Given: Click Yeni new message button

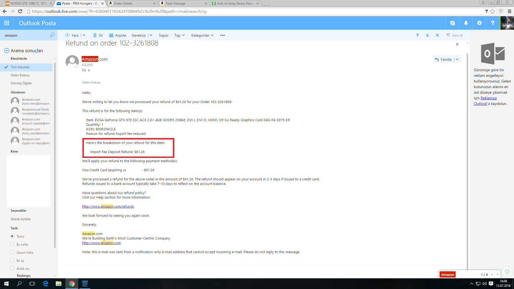Looking at the screenshot, I should pos(72,35).
